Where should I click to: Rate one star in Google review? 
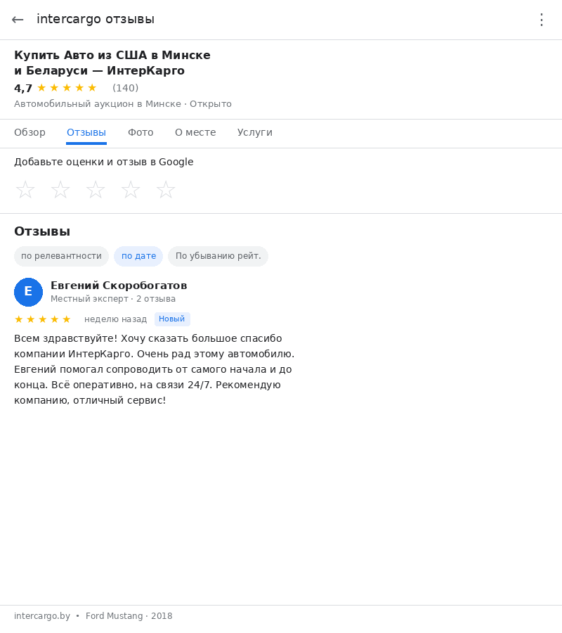pos(25,190)
